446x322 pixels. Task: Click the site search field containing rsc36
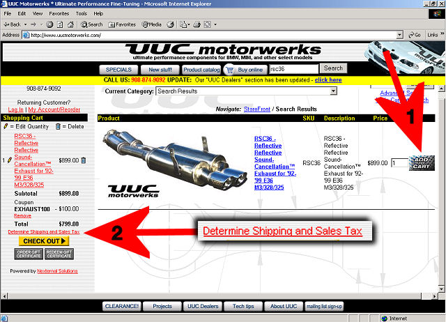294,69
